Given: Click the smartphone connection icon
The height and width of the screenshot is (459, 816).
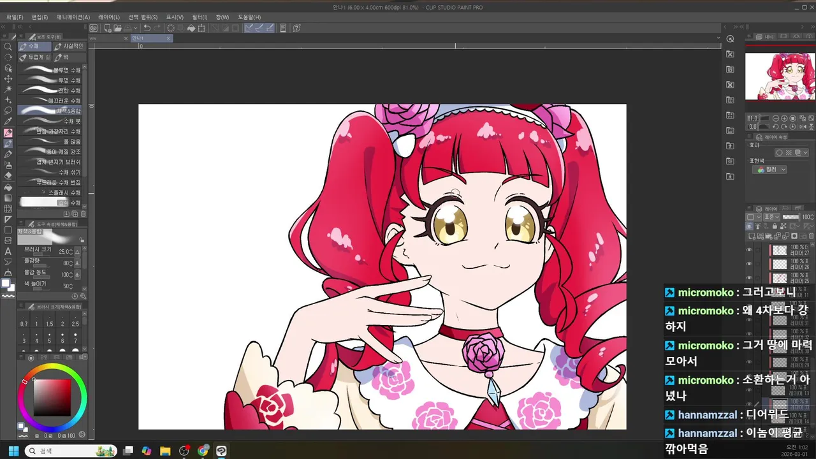Looking at the screenshot, I should pyautogui.click(x=282, y=28).
